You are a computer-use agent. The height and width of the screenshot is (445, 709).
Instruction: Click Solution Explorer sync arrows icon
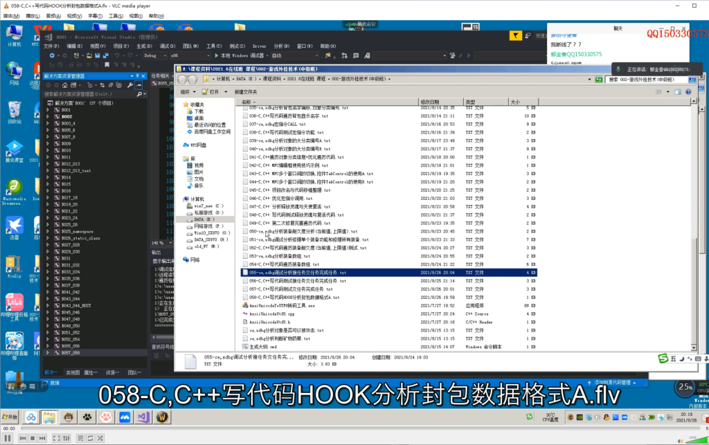point(102,85)
